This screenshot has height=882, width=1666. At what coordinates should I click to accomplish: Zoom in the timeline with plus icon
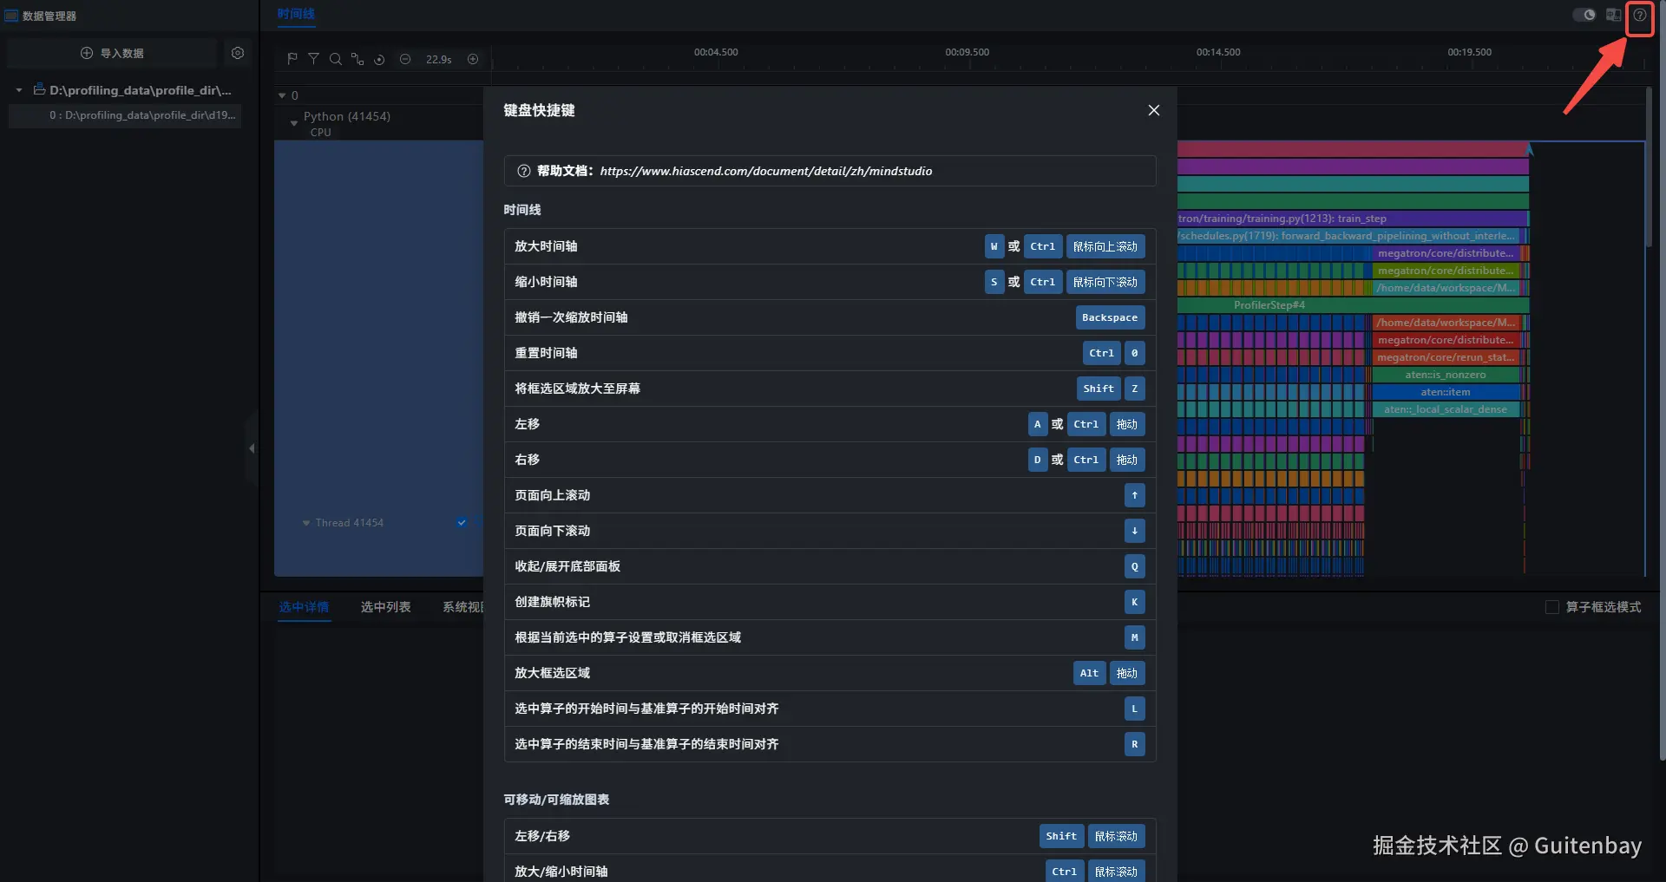[x=473, y=59]
